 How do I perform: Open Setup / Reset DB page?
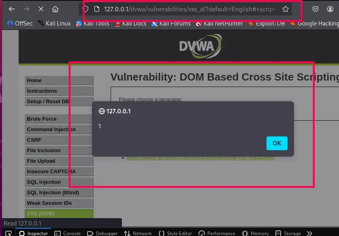(59, 101)
